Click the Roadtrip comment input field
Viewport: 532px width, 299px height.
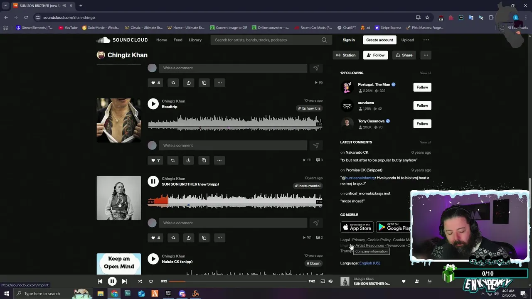click(x=233, y=145)
